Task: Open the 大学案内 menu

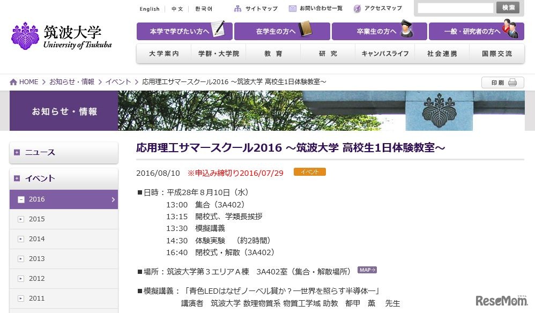Action: coord(164,54)
